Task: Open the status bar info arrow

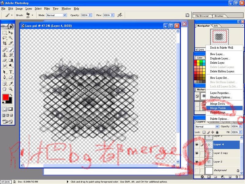Action: tap(68, 182)
